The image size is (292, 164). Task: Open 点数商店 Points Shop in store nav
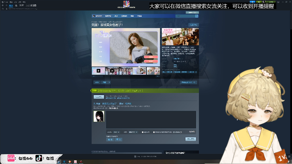coord(124,16)
